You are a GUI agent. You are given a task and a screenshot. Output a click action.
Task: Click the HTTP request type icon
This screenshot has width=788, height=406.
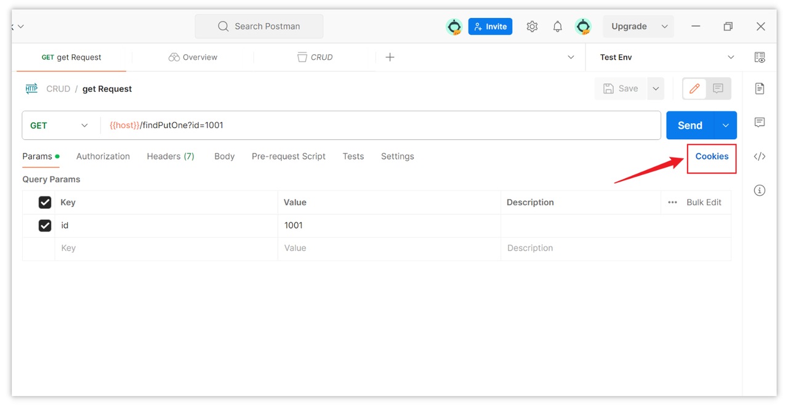pyautogui.click(x=31, y=89)
